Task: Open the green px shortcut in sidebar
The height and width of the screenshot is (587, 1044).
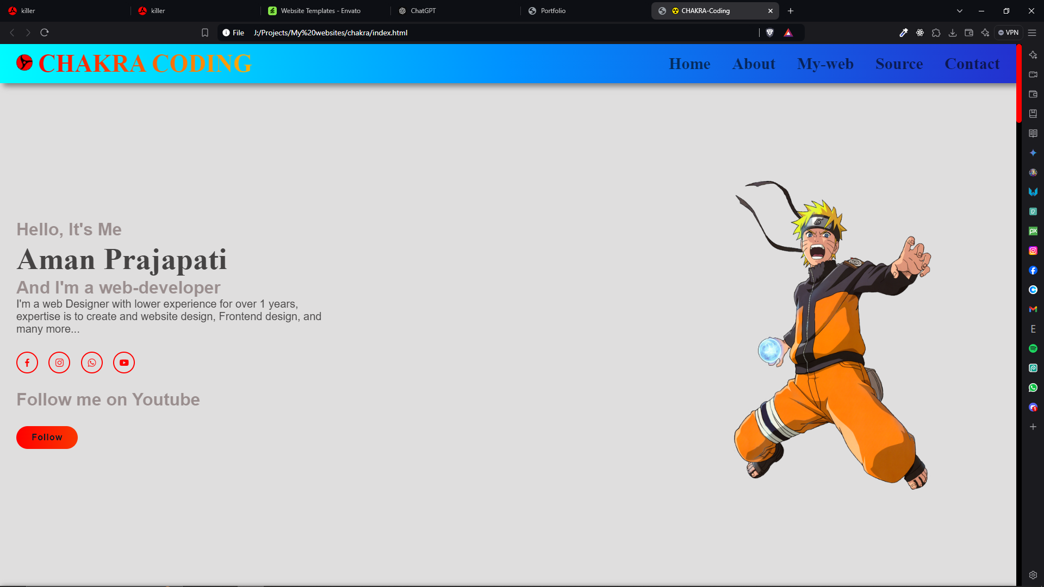Action: click(x=1033, y=231)
